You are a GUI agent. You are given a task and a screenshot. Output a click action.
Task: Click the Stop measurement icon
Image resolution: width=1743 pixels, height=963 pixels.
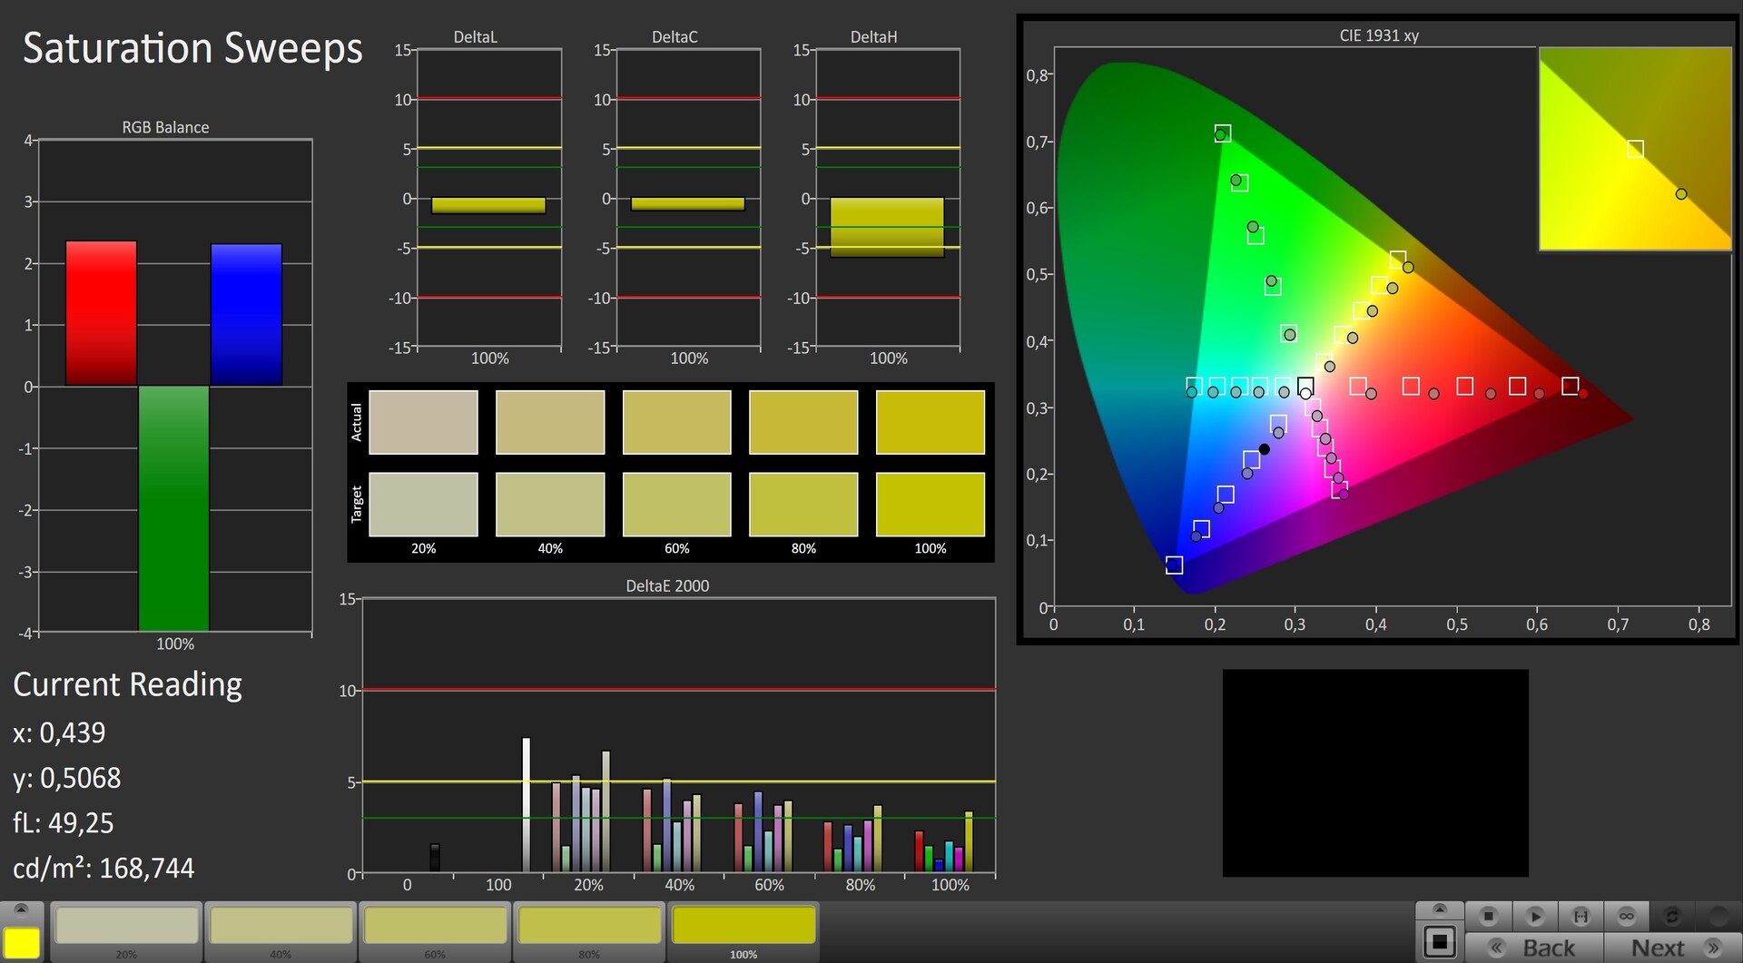tap(1488, 917)
